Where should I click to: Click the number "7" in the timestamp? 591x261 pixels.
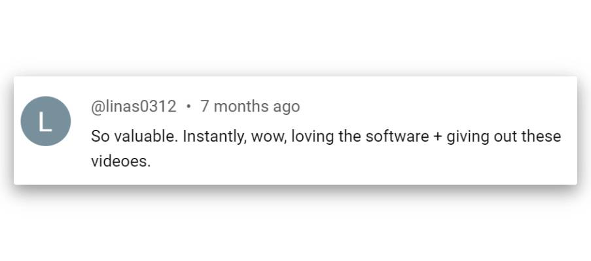point(205,106)
